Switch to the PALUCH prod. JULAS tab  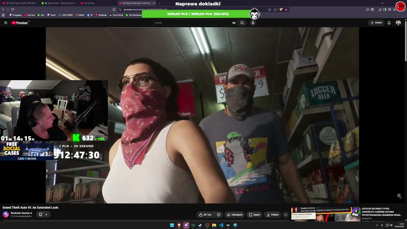tap(19, 3)
